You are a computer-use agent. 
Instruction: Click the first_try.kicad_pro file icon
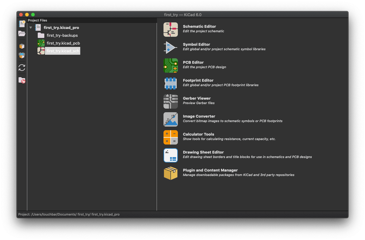[x=38, y=27]
